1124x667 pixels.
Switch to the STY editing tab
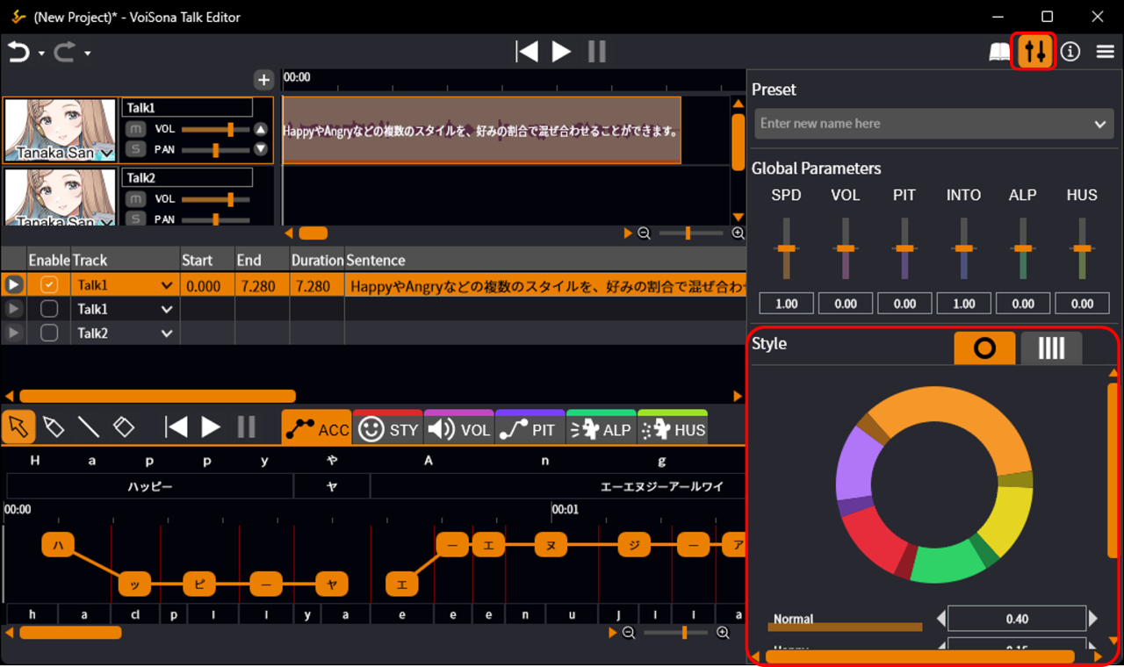click(388, 429)
